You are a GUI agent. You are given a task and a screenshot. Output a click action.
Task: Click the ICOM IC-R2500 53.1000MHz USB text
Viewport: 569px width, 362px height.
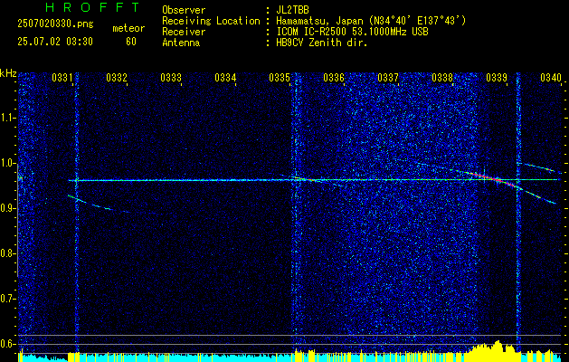click(352, 32)
